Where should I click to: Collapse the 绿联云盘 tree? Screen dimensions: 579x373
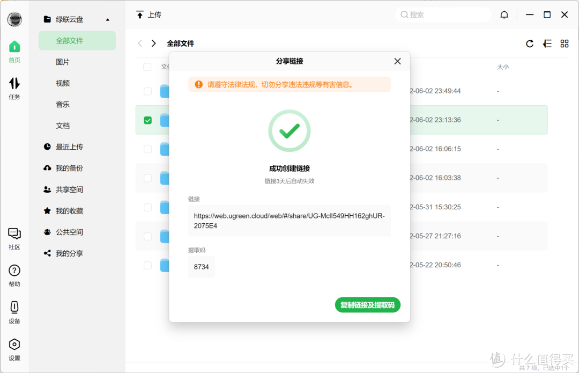107,20
